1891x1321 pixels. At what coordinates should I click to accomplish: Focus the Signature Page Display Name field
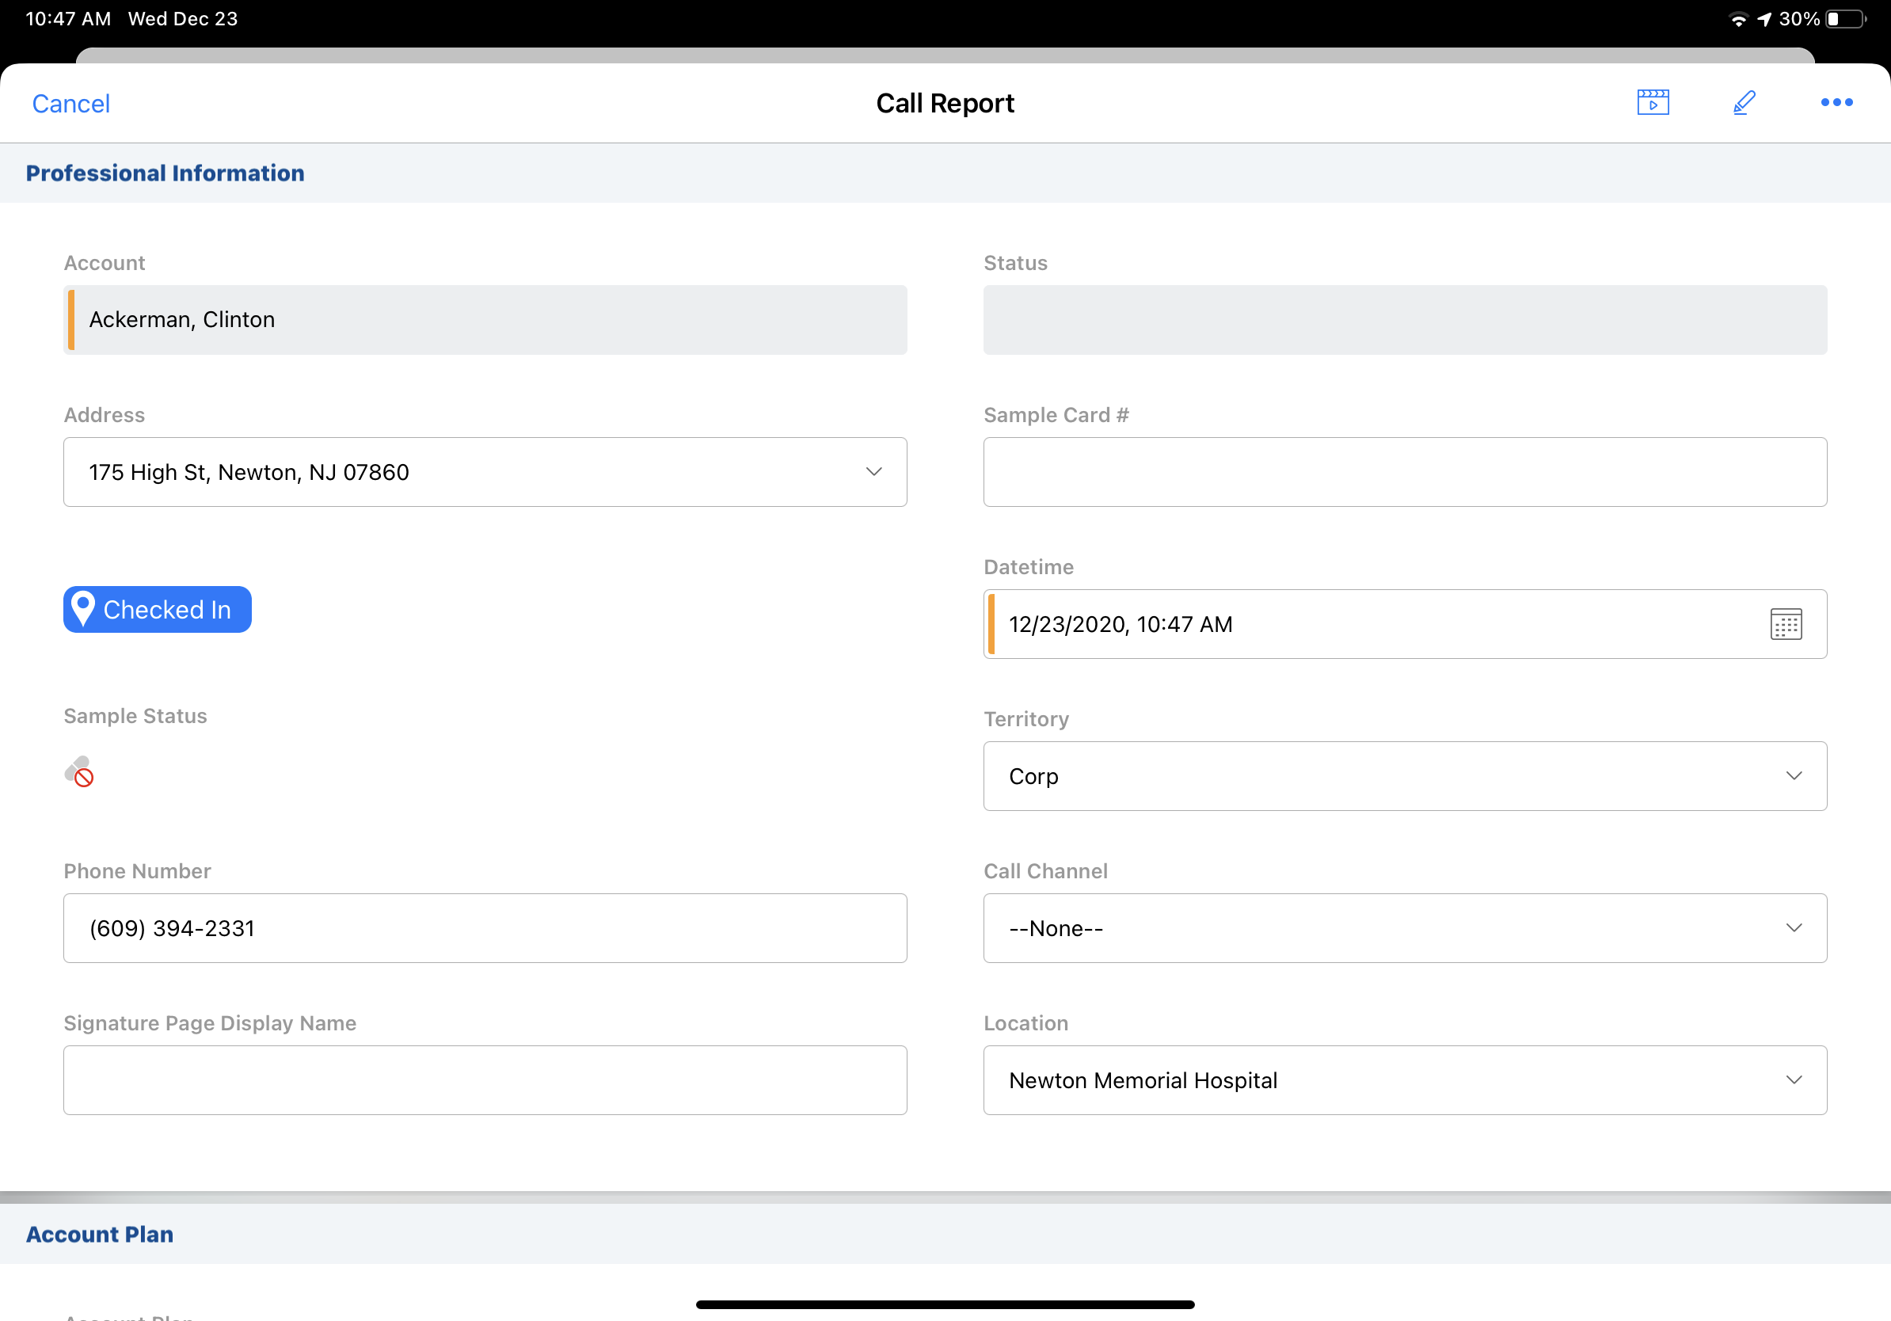tap(485, 1079)
